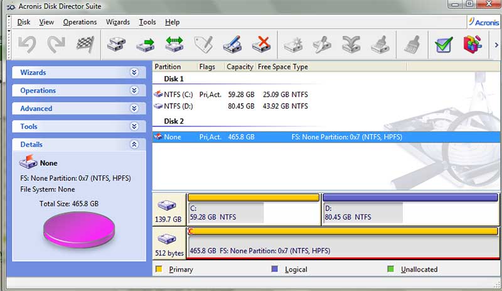The width and height of the screenshot is (502, 291).
Task: Click the Delete partition red X icon
Action: tap(261, 44)
